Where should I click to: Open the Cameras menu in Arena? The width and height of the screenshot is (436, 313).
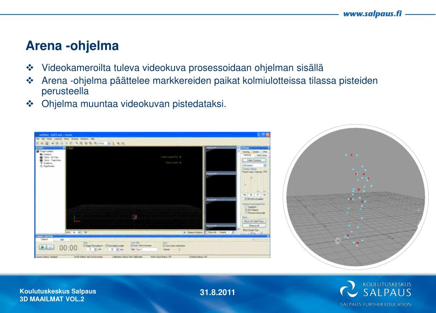(58, 139)
